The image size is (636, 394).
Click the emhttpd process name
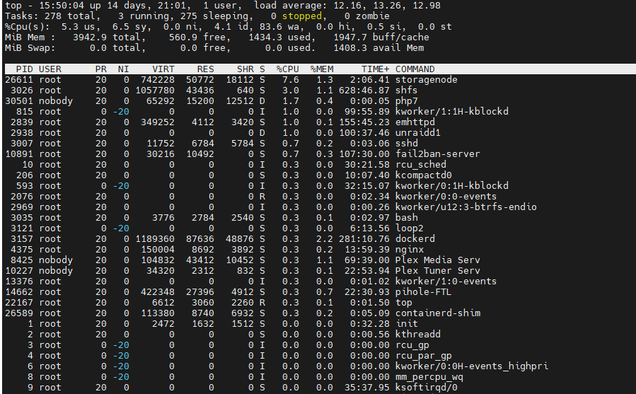pos(415,122)
